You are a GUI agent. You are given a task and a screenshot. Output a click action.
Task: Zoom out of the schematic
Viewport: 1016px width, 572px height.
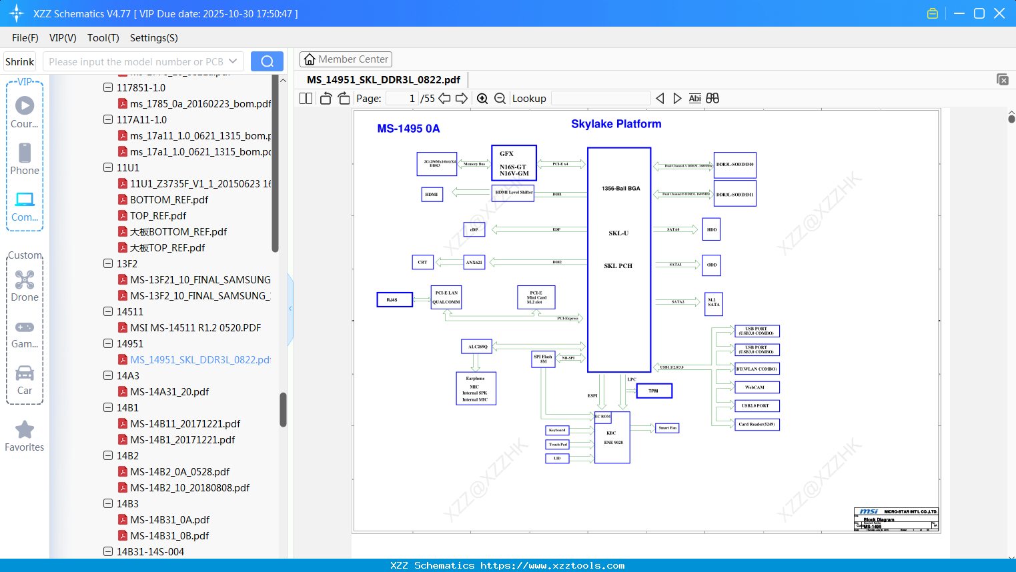pos(500,98)
